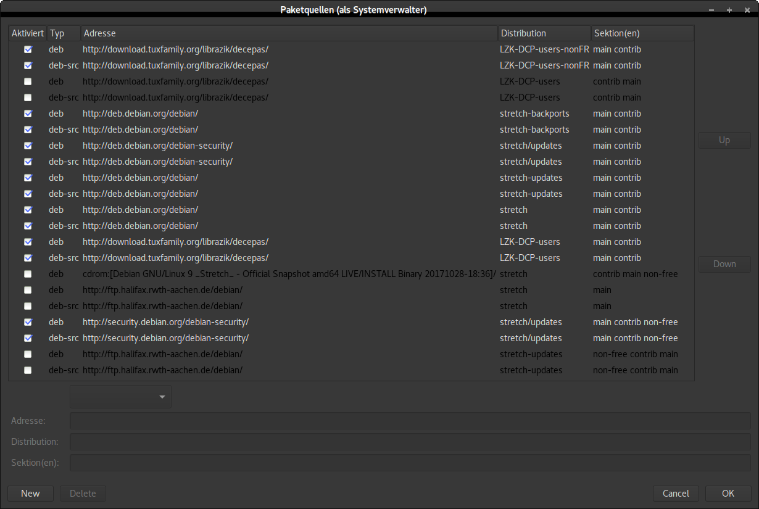The height and width of the screenshot is (509, 759).
Task: Enable deb-src ftp.halifax stretch main checkbox
Action: 28,306
